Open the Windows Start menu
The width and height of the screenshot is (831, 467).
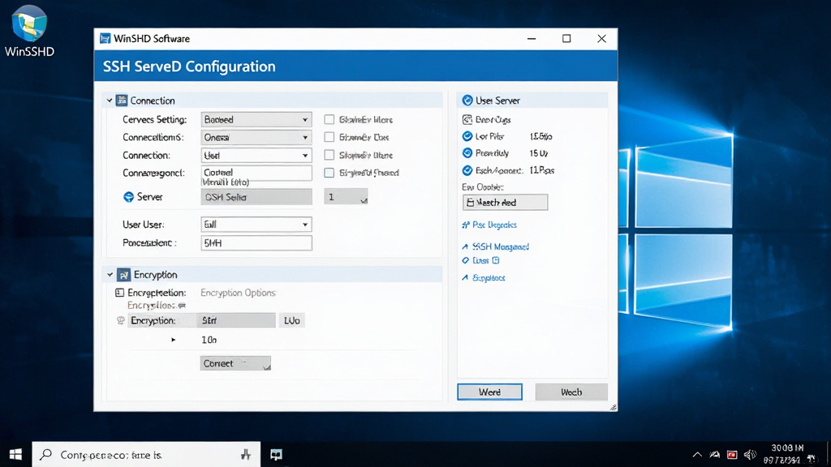pyautogui.click(x=15, y=454)
